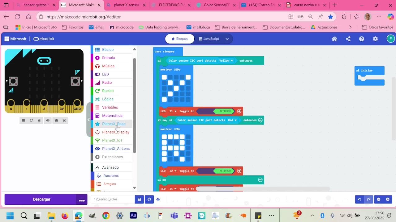Click the plus icon on the LED J1 block
396x222 pixels.
[x=239, y=111]
